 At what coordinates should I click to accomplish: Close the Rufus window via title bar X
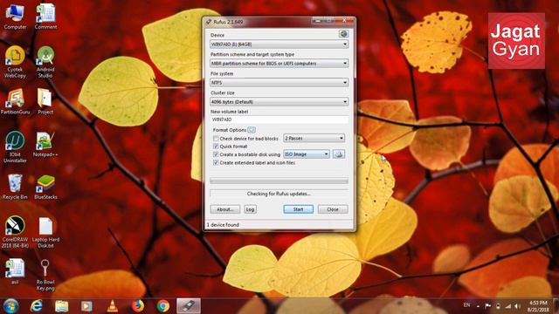point(344,21)
